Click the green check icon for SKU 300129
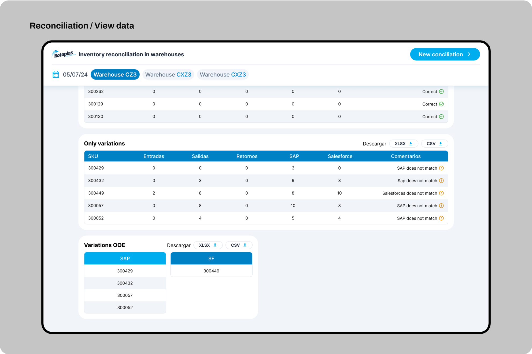The width and height of the screenshot is (532, 354). (x=441, y=104)
